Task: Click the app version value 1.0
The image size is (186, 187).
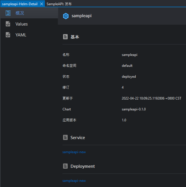Action: [x=124, y=120]
